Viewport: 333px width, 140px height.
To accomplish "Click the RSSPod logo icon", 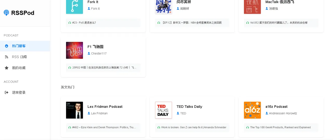I will point(6,13).
